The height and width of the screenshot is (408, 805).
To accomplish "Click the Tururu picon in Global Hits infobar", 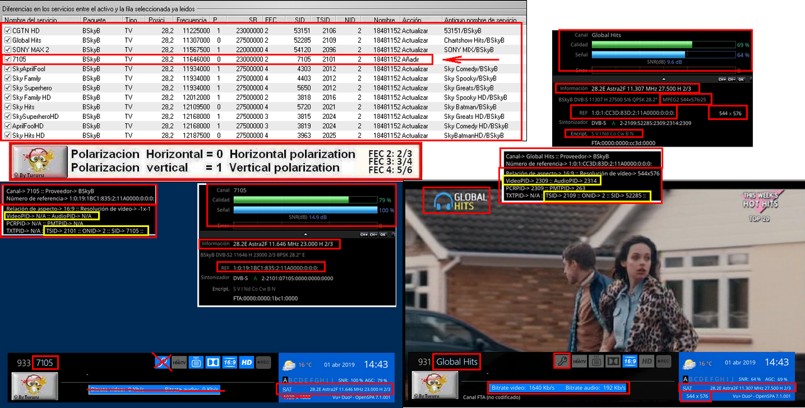I will pyautogui.click(x=435, y=385).
